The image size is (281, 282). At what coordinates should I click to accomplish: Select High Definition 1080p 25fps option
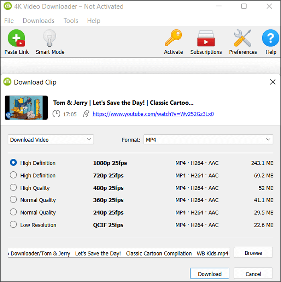[13, 162]
